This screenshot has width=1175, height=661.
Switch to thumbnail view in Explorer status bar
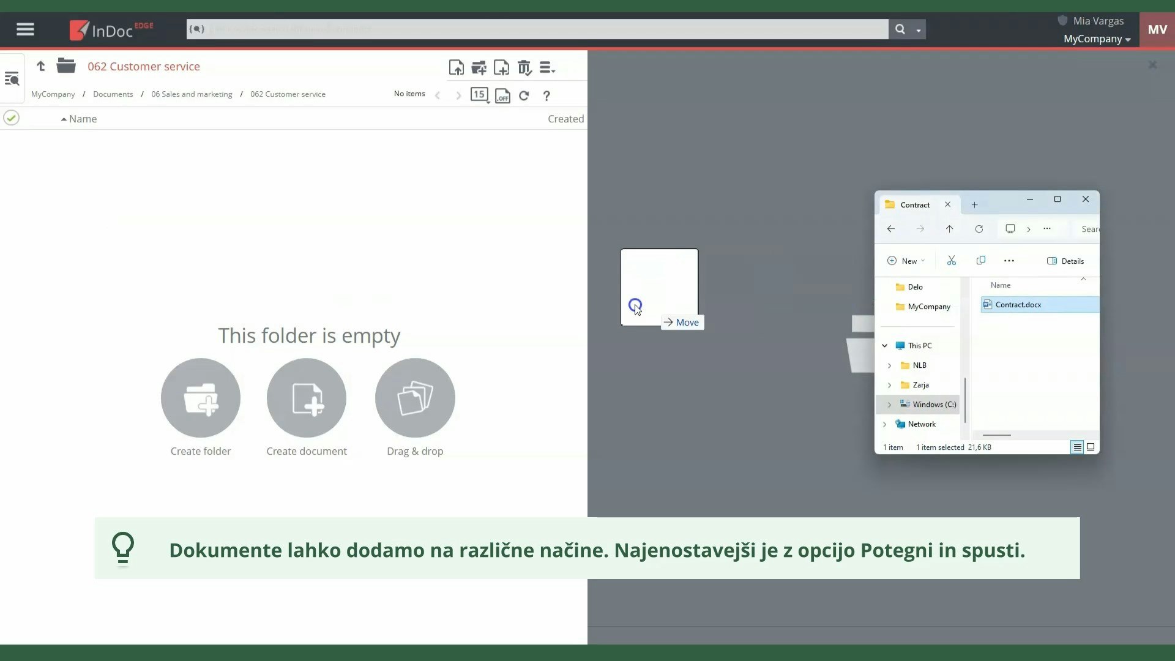(x=1090, y=447)
